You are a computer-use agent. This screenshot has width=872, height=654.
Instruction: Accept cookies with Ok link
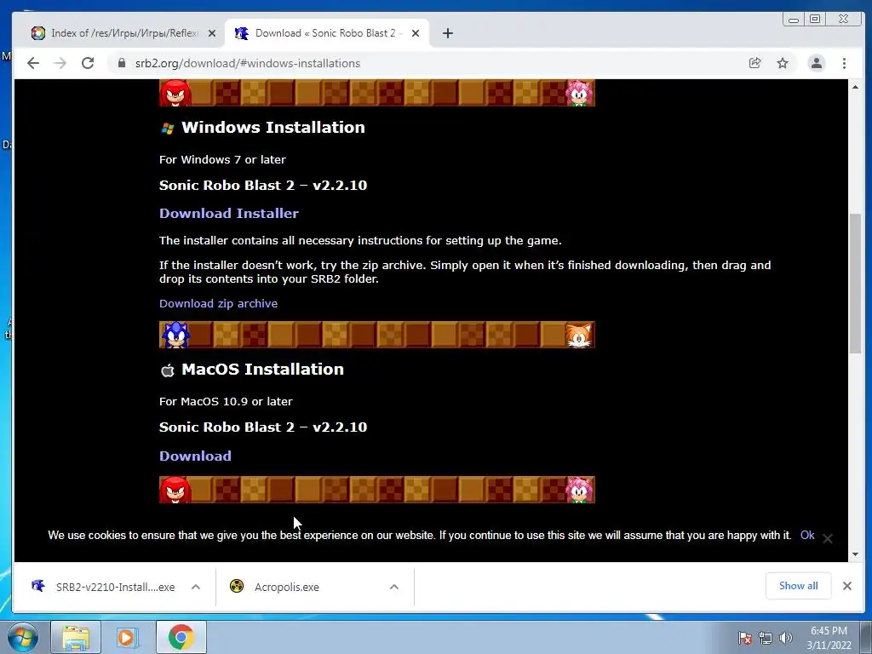click(x=807, y=535)
